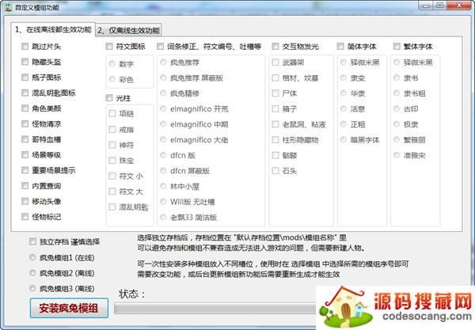The width and height of the screenshot is (475, 330).
Task: Enable the 跳过片头 checkbox
Action: [26, 47]
